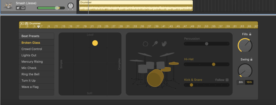
Task: Mute the Smash (Jesse) track
Action: coord(18,8)
